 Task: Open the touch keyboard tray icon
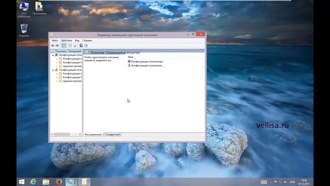point(263,182)
